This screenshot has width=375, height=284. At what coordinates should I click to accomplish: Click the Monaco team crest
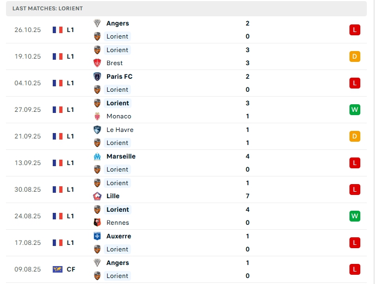coord(97,116)
